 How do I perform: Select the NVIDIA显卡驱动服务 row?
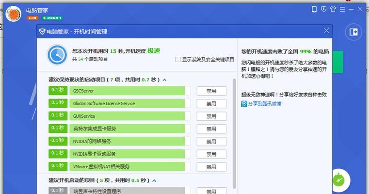129,154
